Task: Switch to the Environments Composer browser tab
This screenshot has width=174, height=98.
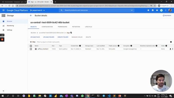Action: (x=14, y=2)
